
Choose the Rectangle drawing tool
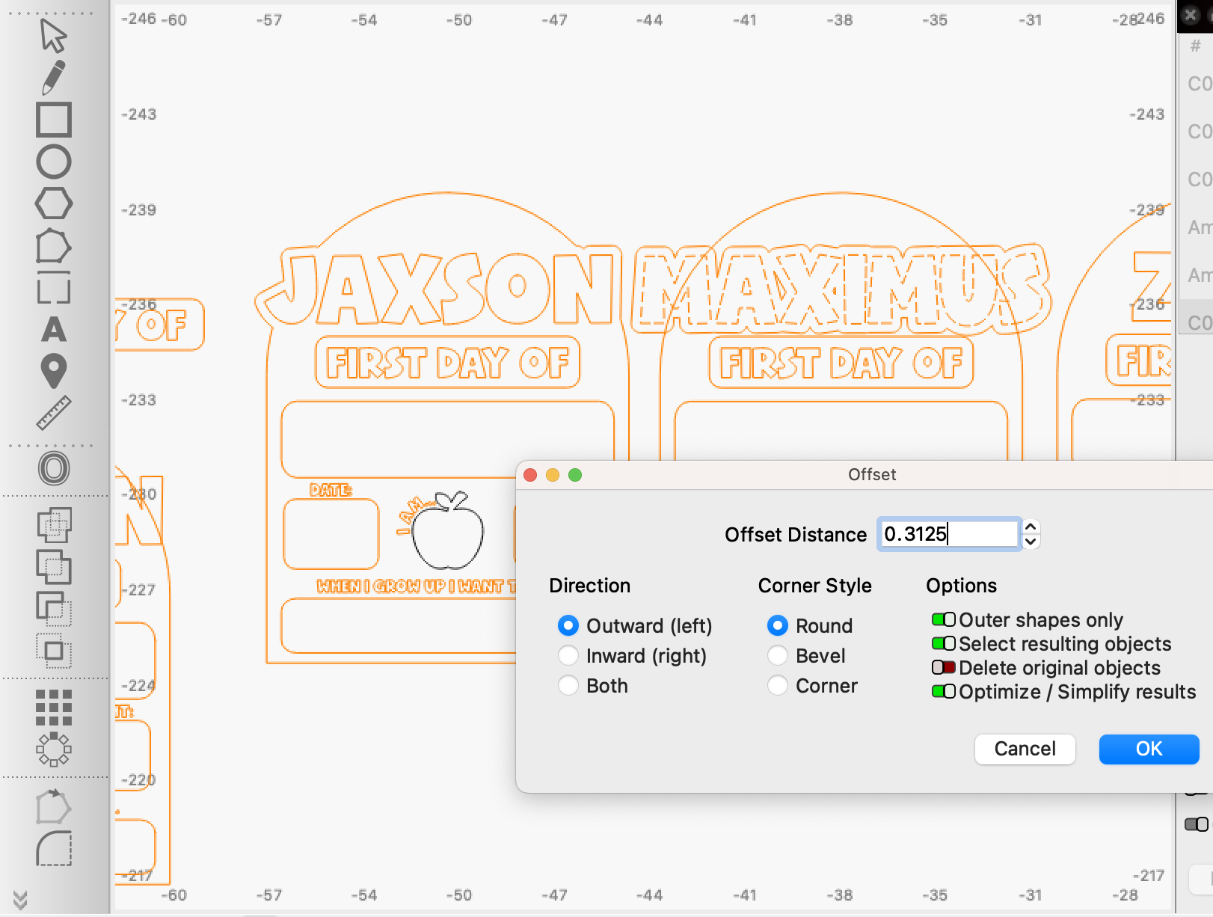[x=53, y=120]
